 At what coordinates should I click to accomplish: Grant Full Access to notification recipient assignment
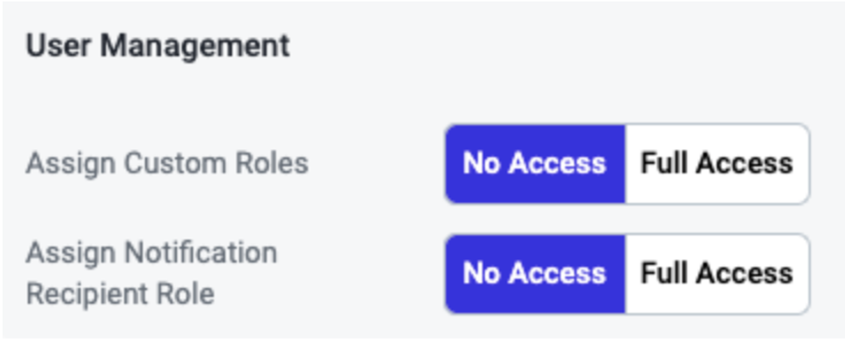716,274
